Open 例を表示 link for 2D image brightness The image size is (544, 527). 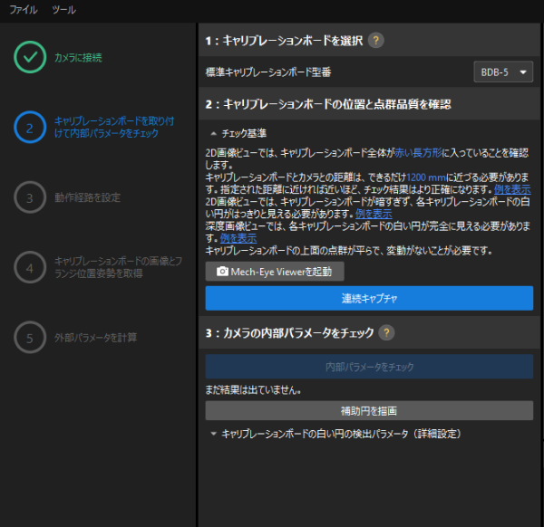(374, 214)
